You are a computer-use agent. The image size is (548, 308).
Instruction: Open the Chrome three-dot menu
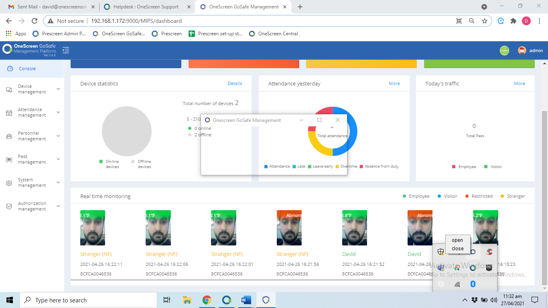[x=539, y=21]
